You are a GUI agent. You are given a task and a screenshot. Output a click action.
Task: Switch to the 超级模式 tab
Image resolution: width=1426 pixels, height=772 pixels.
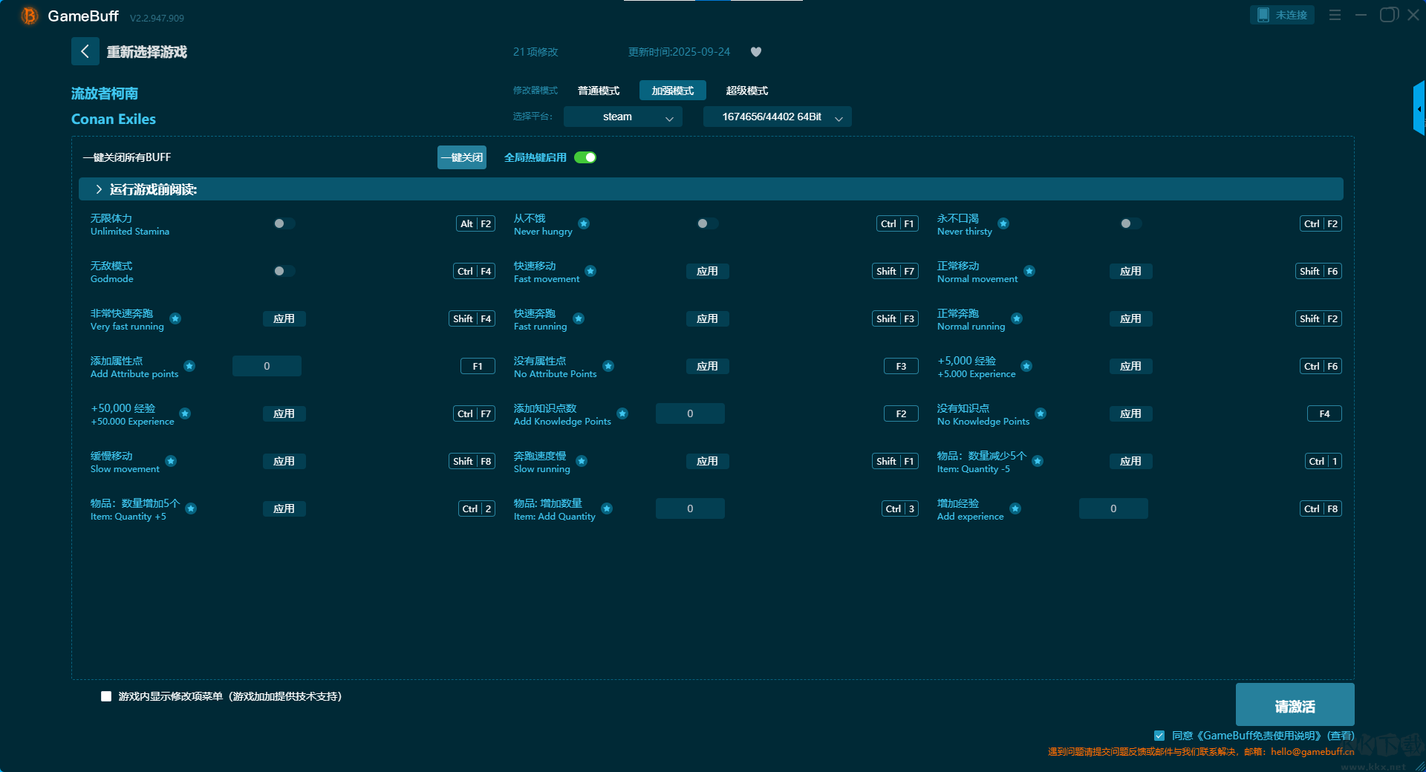pos(747,91)
